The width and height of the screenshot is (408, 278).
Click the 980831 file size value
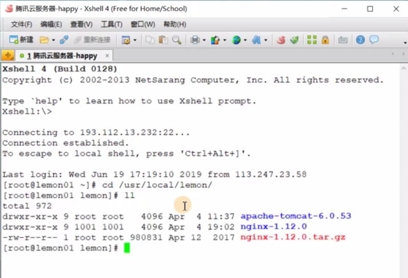click(x=146, y=237)
